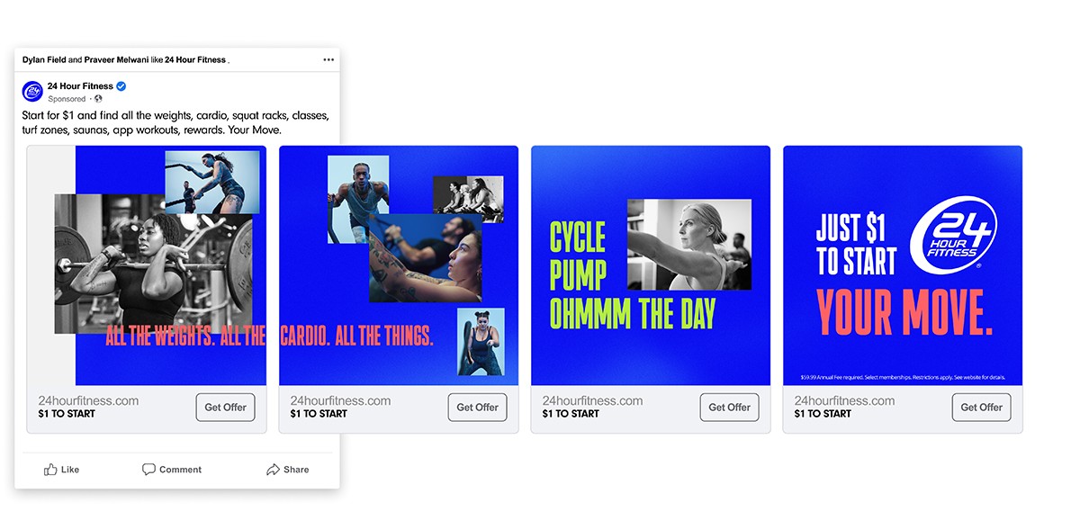Click the blue verified badge
Image resolution: width=1080 pixels, height=529 pixels.
click(121, 86)
